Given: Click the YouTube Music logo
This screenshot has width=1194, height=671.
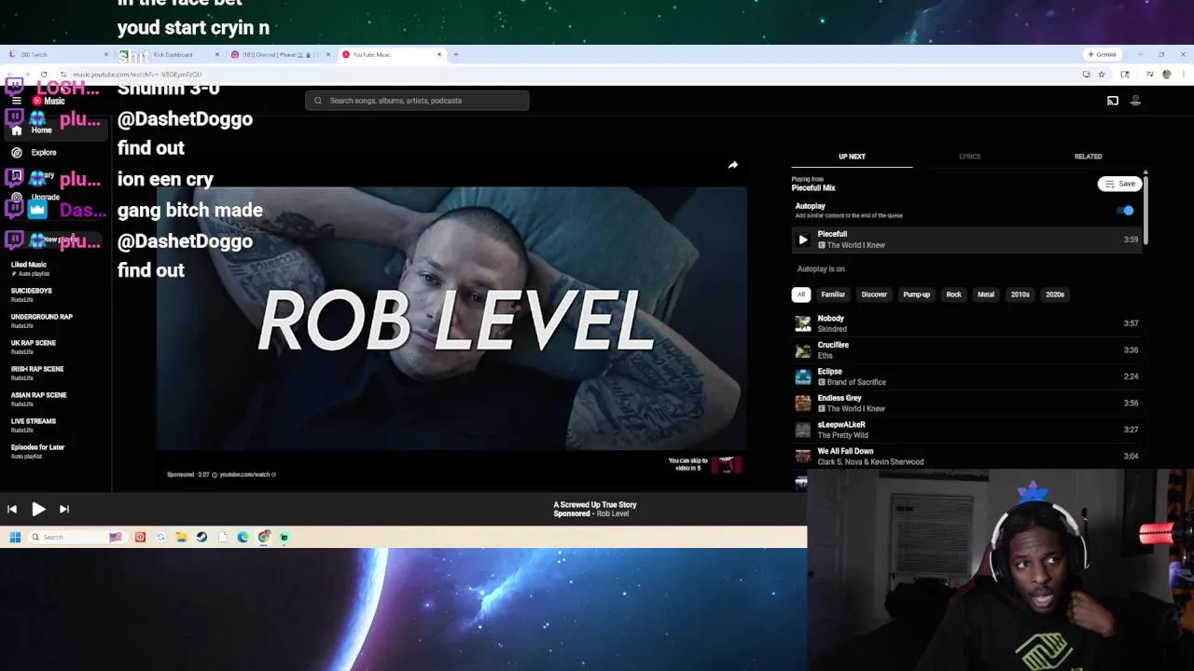Looking at the screenshot, I should pos(49,101).
